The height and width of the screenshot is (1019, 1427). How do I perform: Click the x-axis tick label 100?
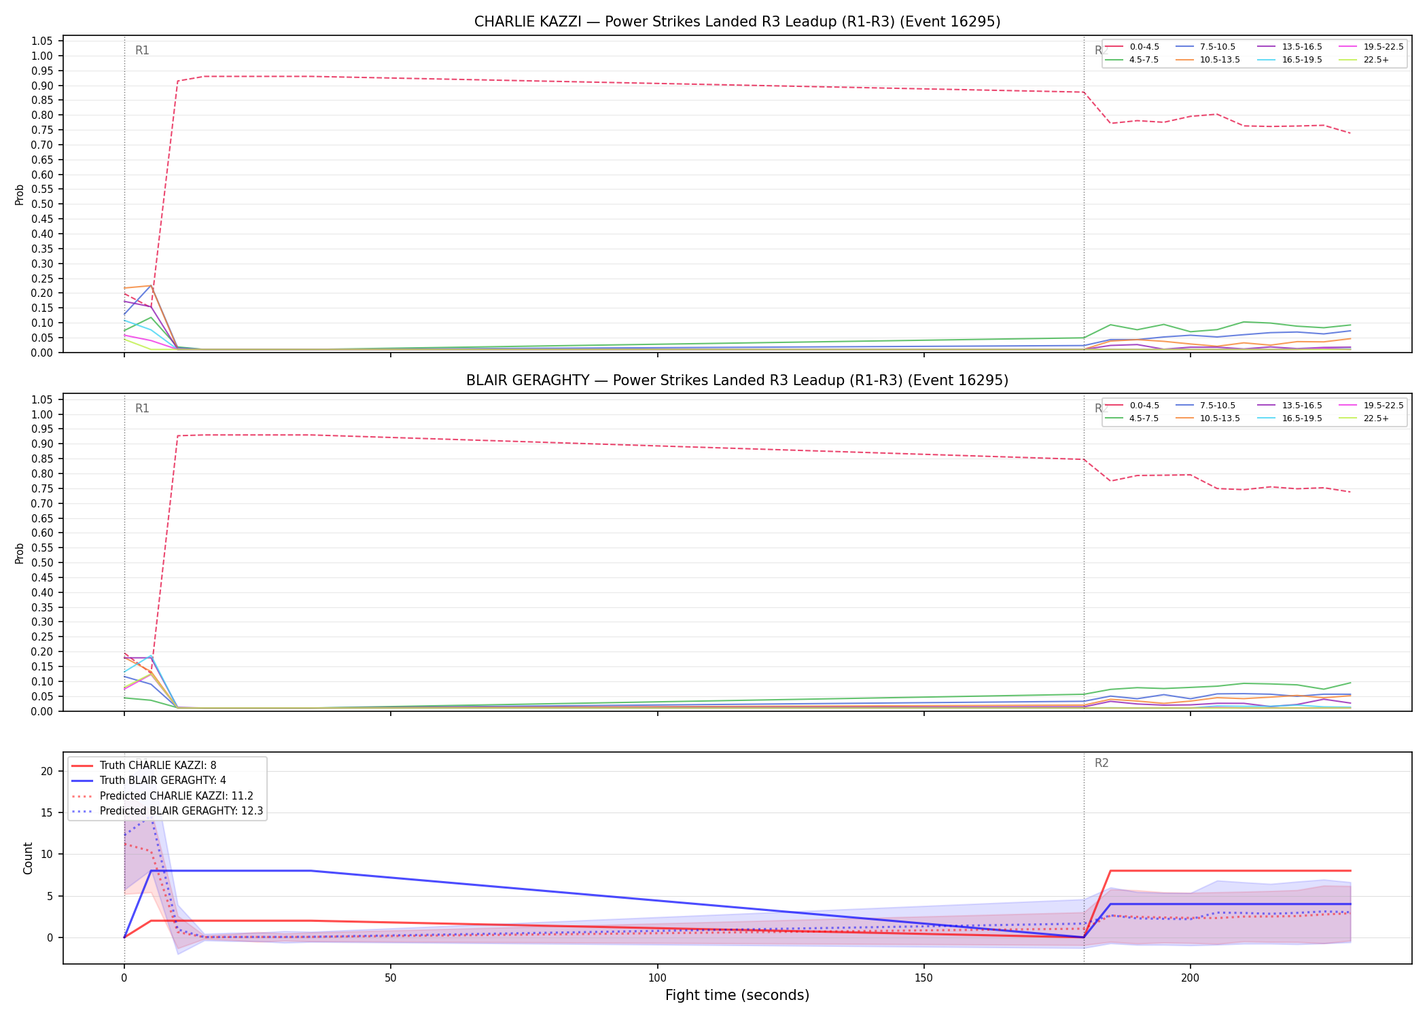[657, 978]
